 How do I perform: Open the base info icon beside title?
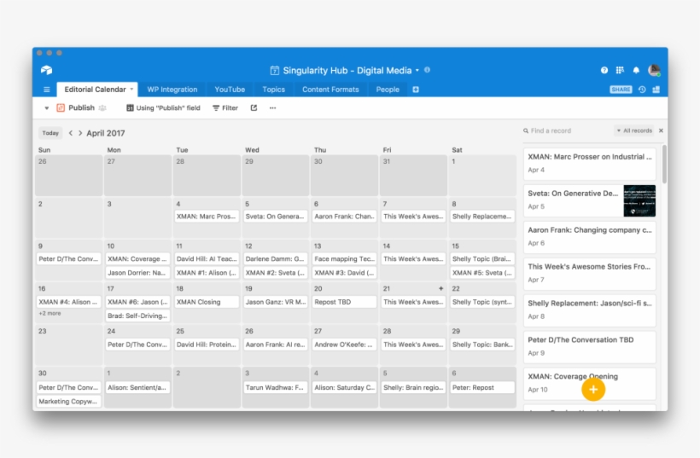click(x=427, y=70)
